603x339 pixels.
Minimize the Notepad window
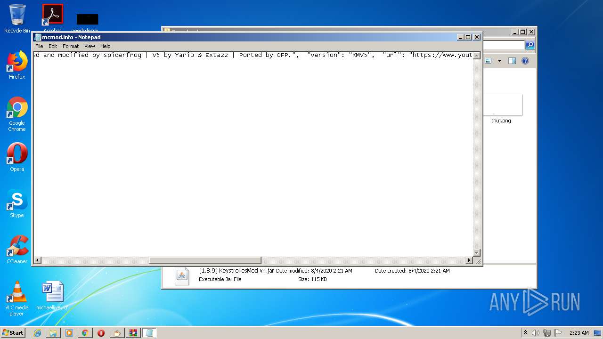click(460, 37)
